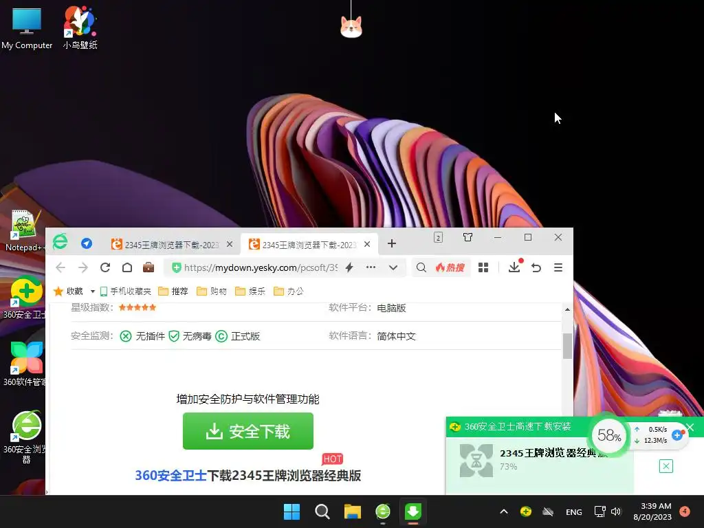Screen dimensions: 704x528
Task: Open the 娱乐 bookmark folder
Action: pyautogui.click(x=250, y=291)
